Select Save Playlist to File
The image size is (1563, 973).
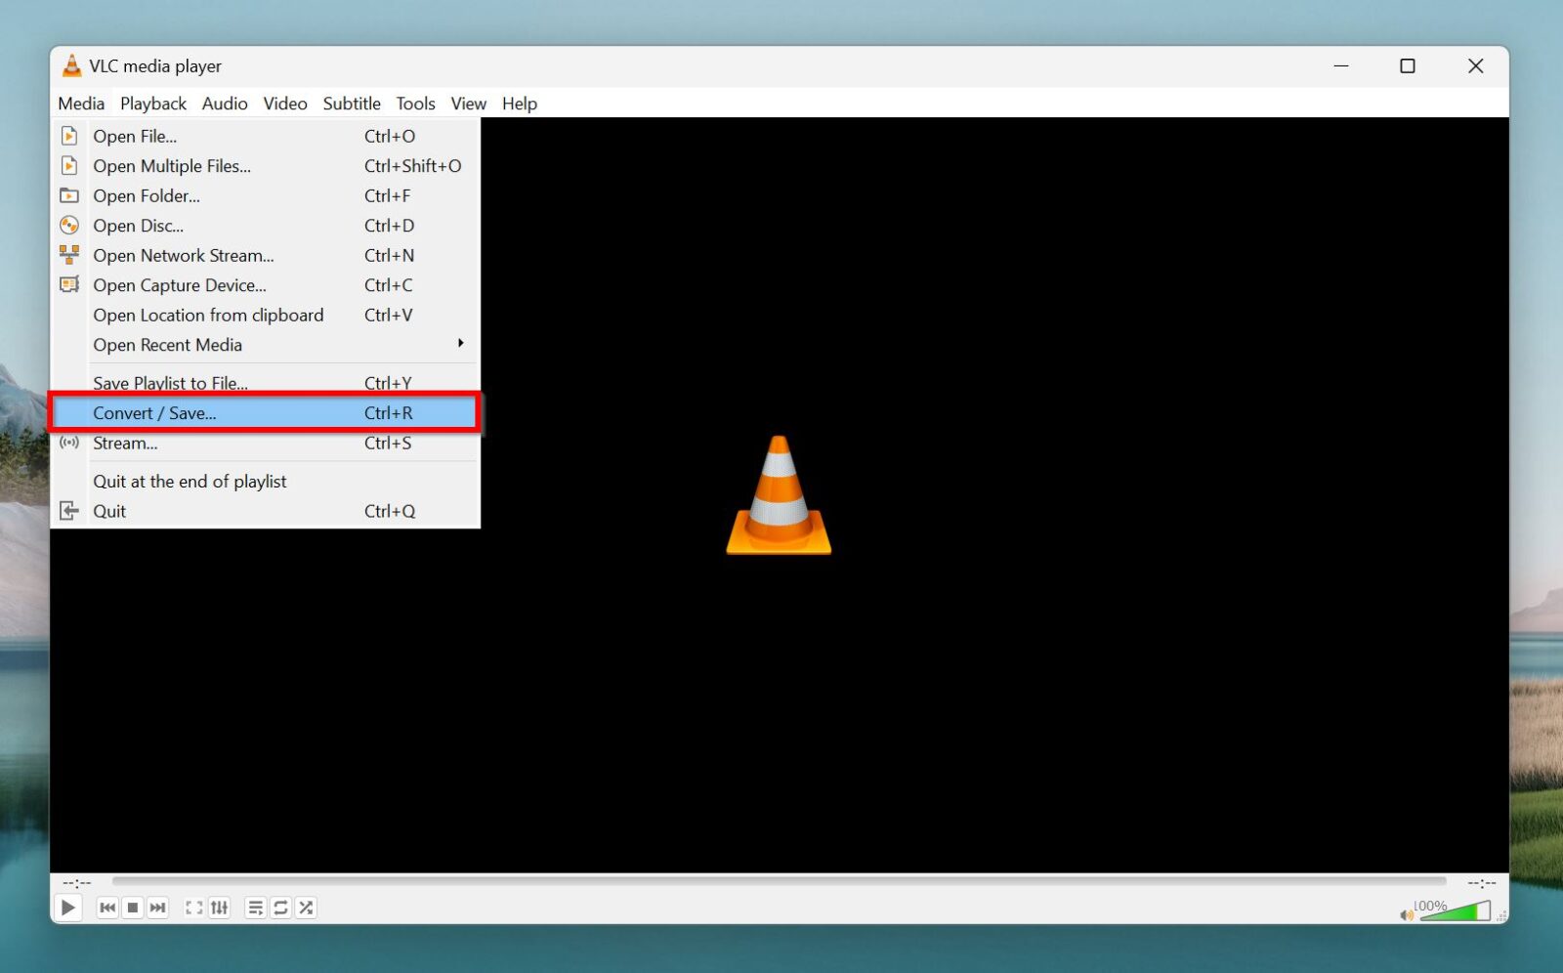172,382
